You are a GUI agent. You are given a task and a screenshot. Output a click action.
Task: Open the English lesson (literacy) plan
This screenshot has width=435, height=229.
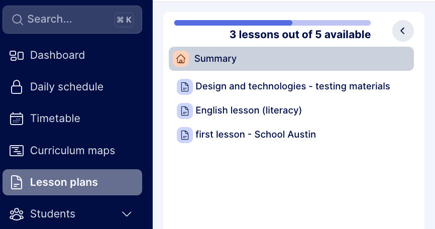point(248,110)
